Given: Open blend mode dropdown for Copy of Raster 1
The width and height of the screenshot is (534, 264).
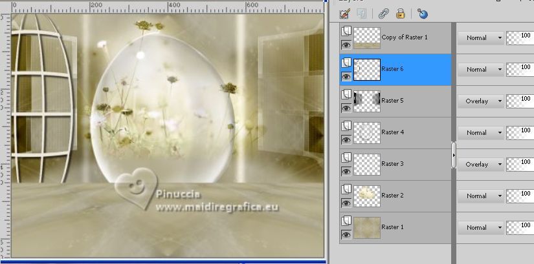Looking at the screenshot, I should [480, 37].
